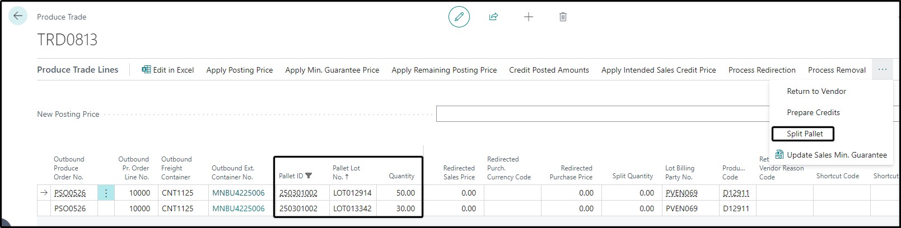Click Credit Posted Amounts action
The image size is (901, 228).
[549, 70]
